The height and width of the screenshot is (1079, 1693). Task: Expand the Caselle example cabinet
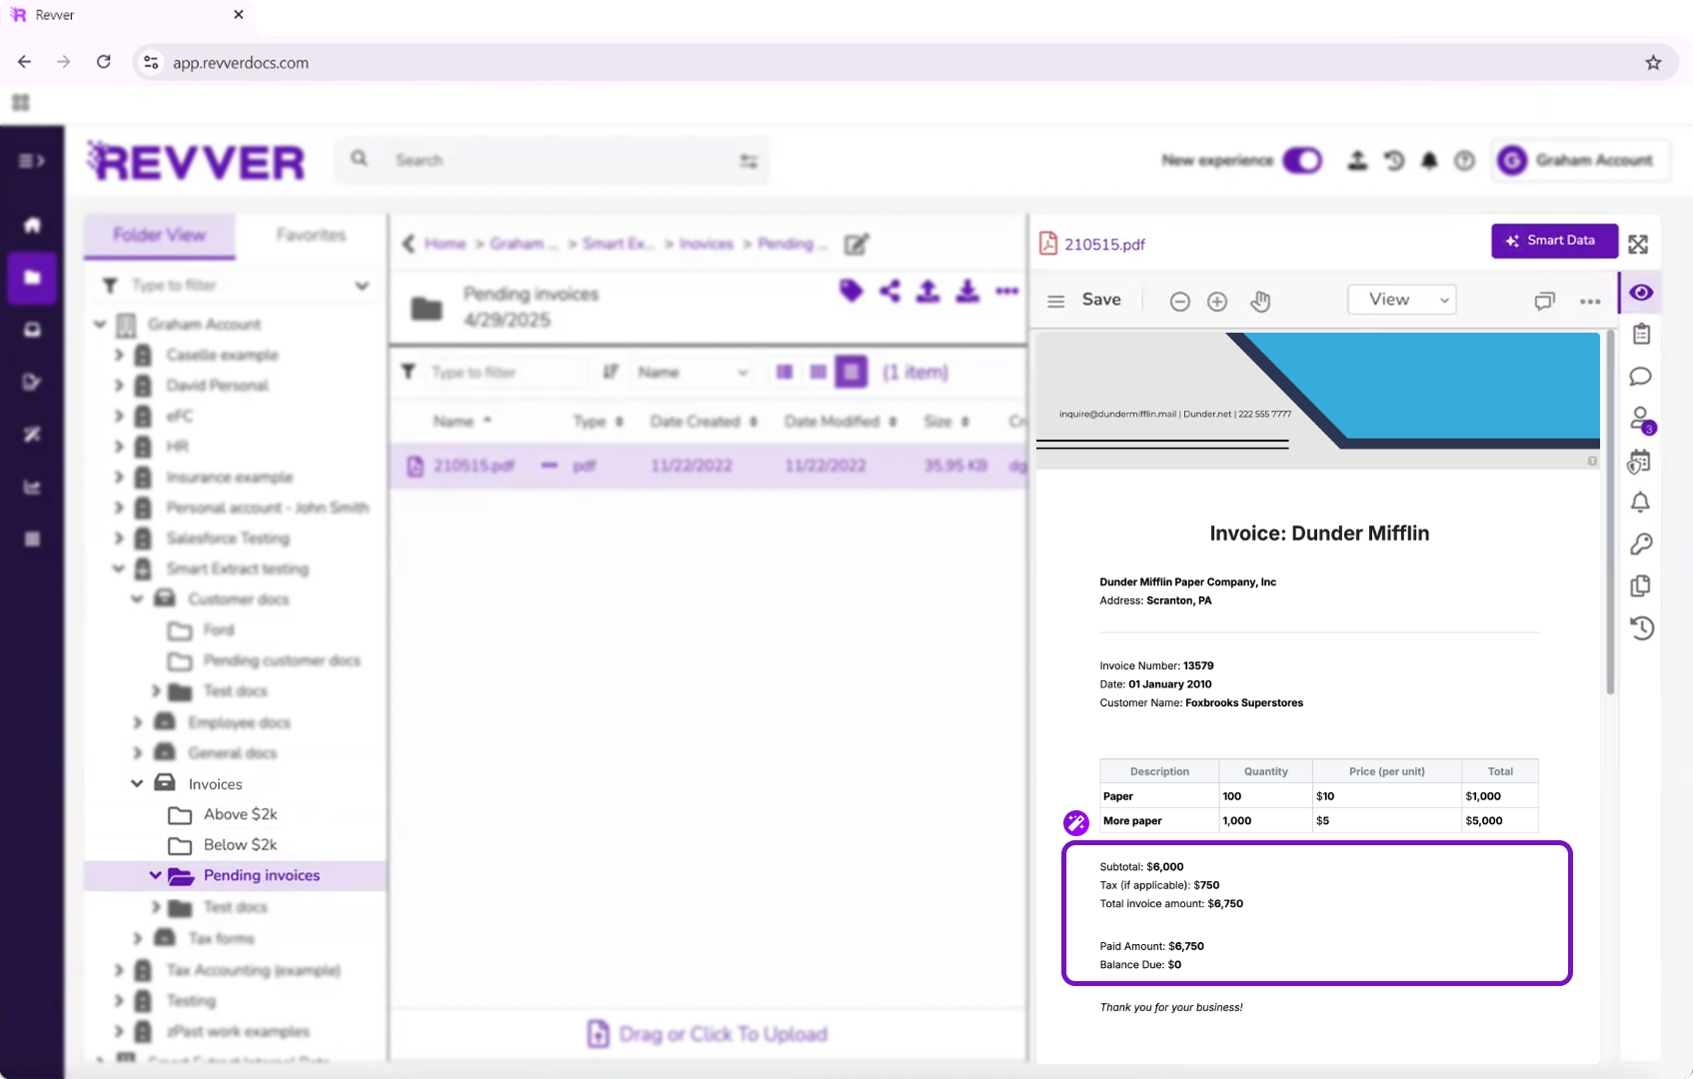(118, 355)
